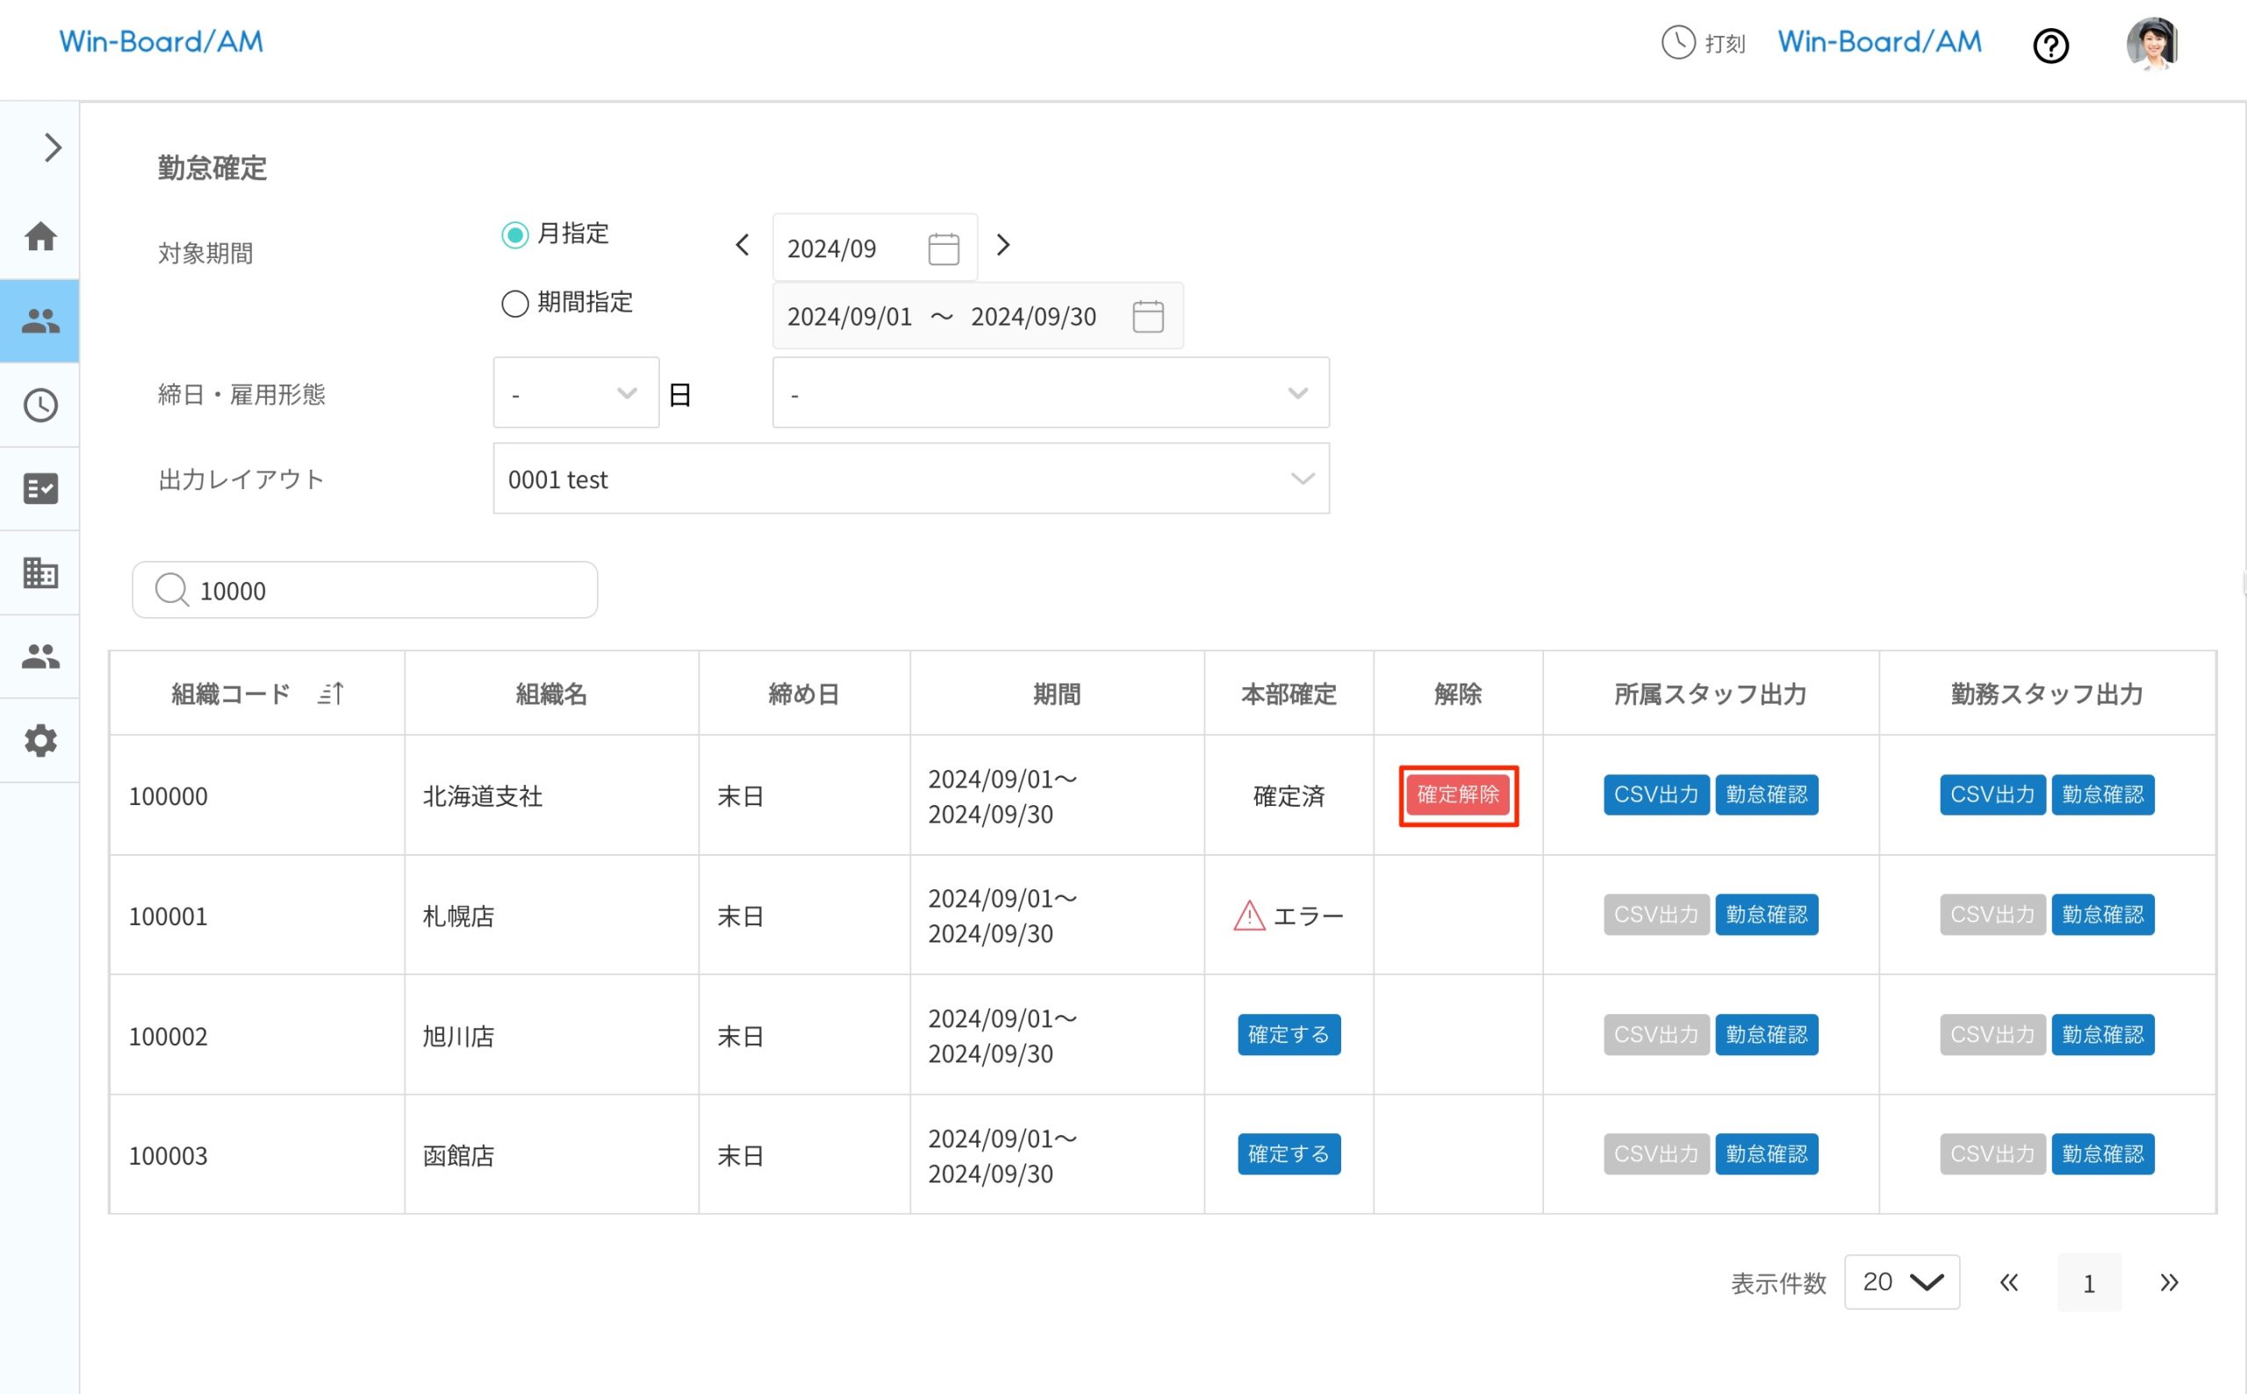Open the 締日 day dropdown
Screen dimensions: 2247x1394
point(576,393)
